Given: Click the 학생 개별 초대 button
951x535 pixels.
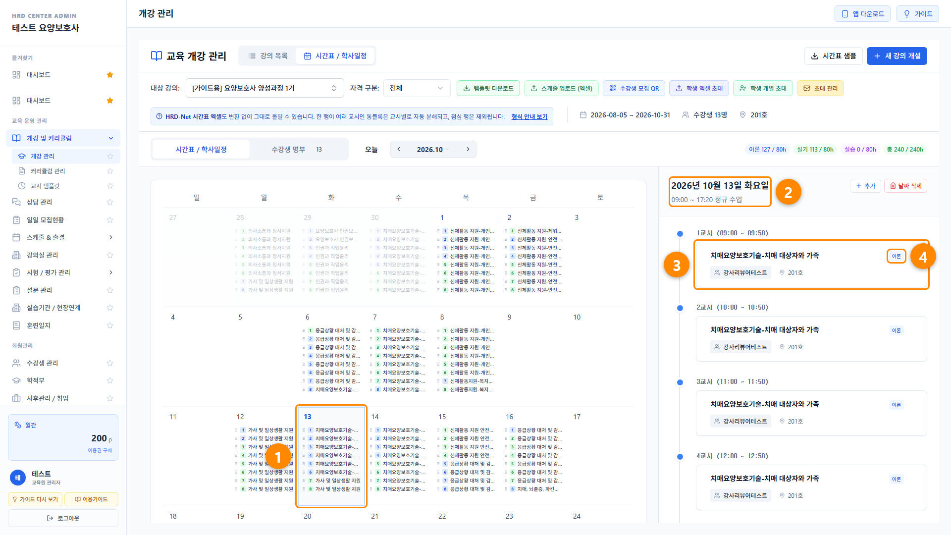Looking at the screenshot, I should pos(763,88).
